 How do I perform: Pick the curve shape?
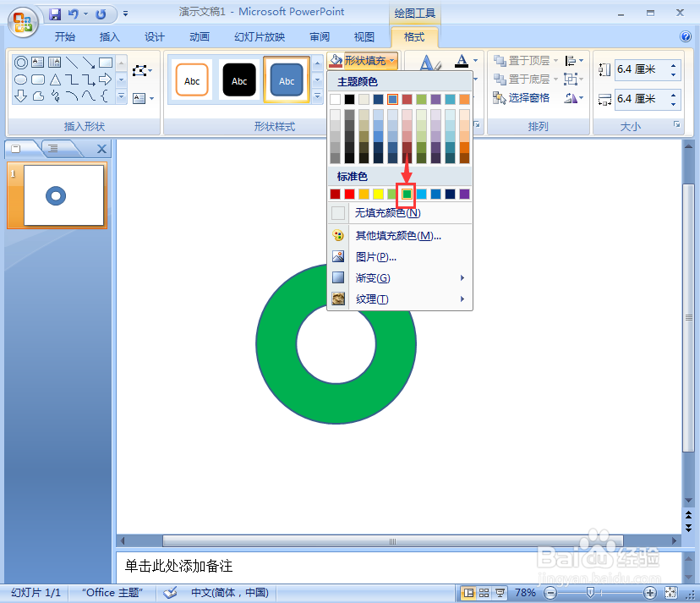(89, 96)
